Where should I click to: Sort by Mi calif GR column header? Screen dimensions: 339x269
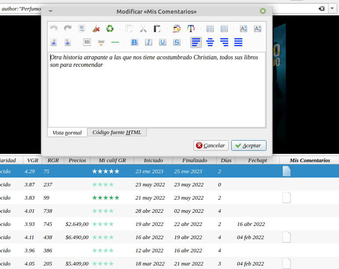112,160
